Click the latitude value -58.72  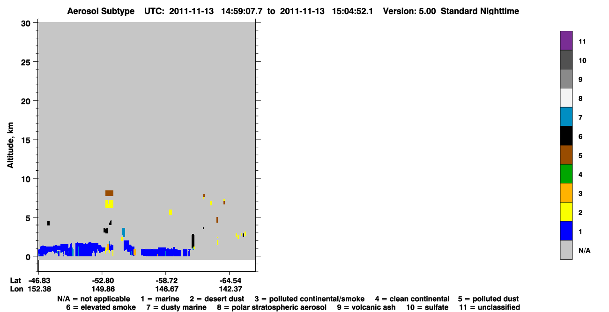166,280
